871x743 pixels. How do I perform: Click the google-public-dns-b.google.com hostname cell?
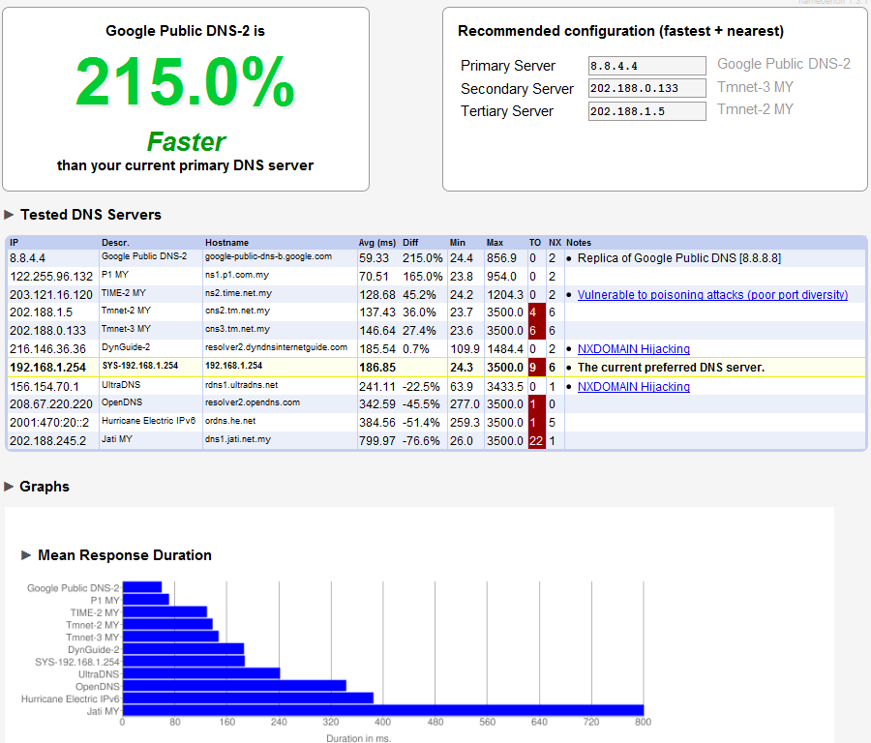click(269, 257)
